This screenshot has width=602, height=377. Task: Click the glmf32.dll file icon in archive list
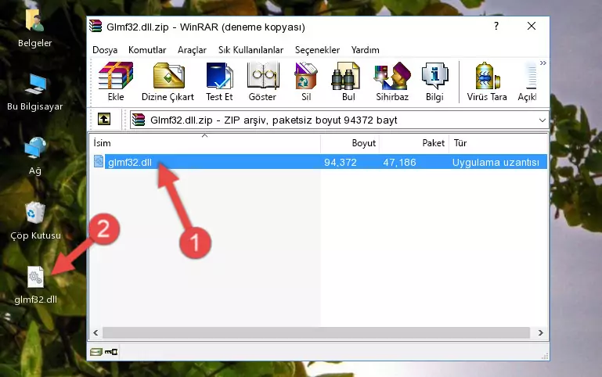(99, 161)
